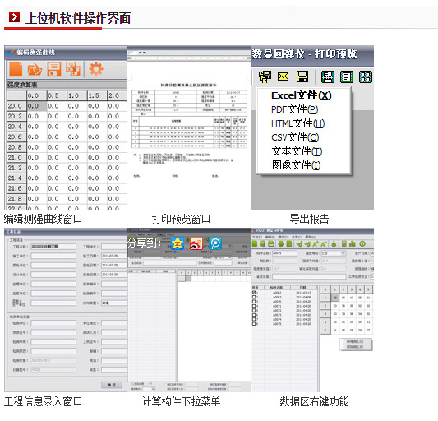Select PDF文件(P) export option
Image resolution: width=438 pixels, height=421 pixels.
(x=294, y=109)
